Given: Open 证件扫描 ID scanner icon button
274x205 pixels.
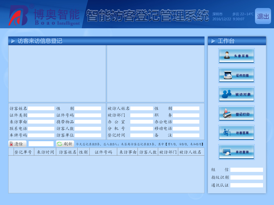Looking at the screenshot, I should click(x=236, y=75).
